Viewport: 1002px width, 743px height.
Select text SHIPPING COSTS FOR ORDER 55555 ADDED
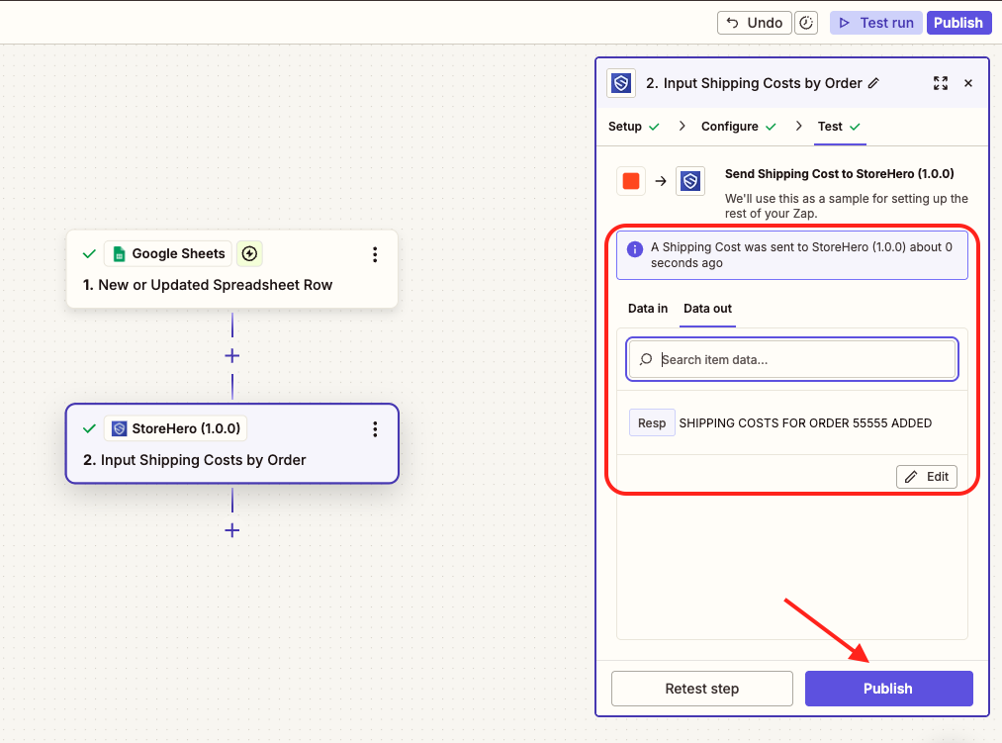tap(805, 422)
